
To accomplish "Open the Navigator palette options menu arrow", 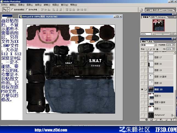I will point(175,17).
